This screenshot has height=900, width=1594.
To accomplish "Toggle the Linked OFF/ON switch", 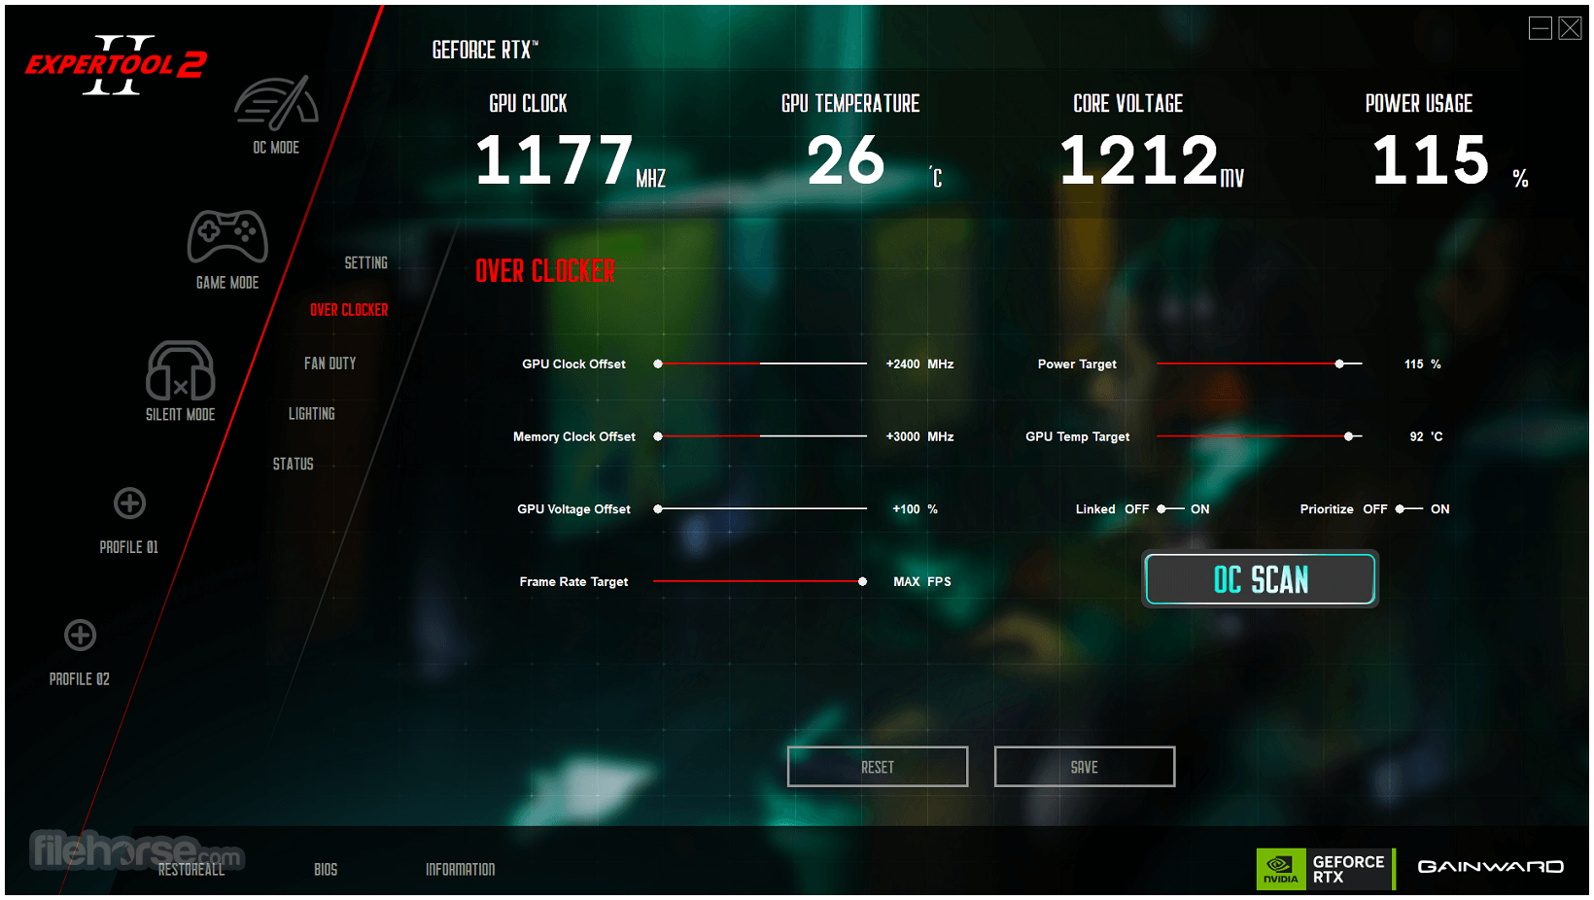I will 1170,509.
